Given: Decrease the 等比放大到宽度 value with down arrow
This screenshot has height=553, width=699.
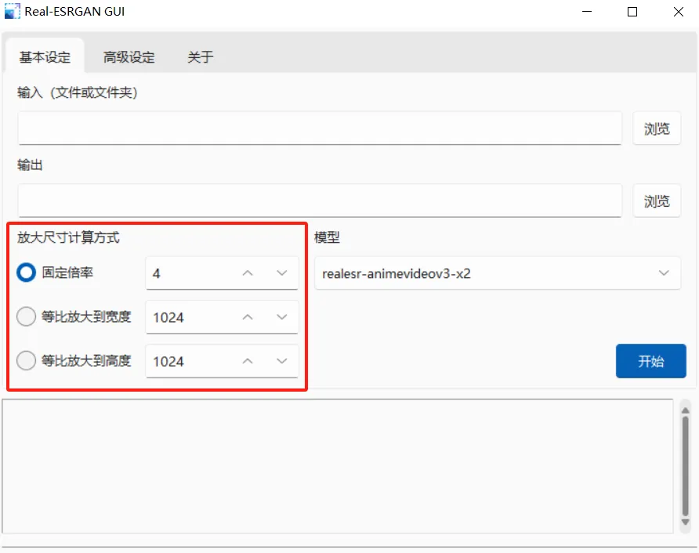Looking at the screenshot, I should point(282,317).
